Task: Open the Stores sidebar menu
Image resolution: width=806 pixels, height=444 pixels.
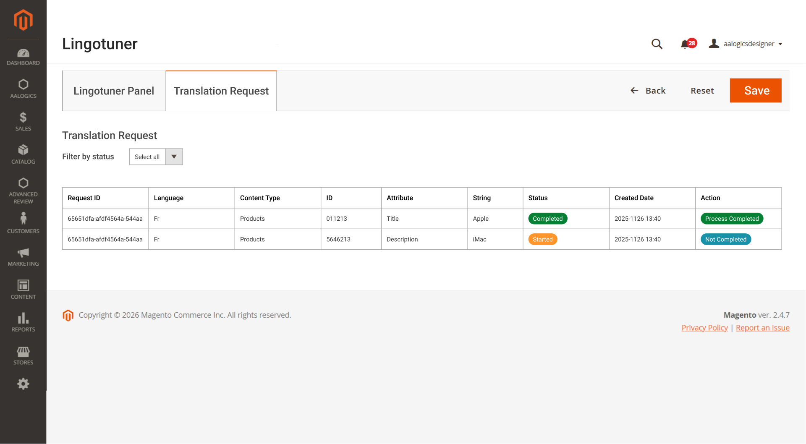Action: click(23, 355)
